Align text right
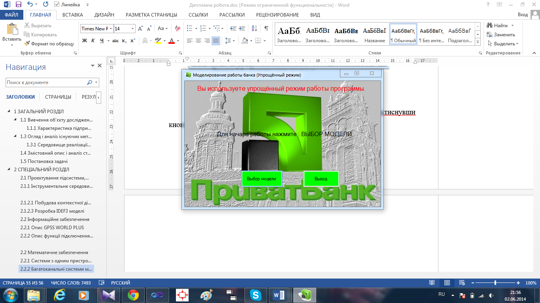The width and height of the screenshot is (540, 303). [x=207, y=41]
